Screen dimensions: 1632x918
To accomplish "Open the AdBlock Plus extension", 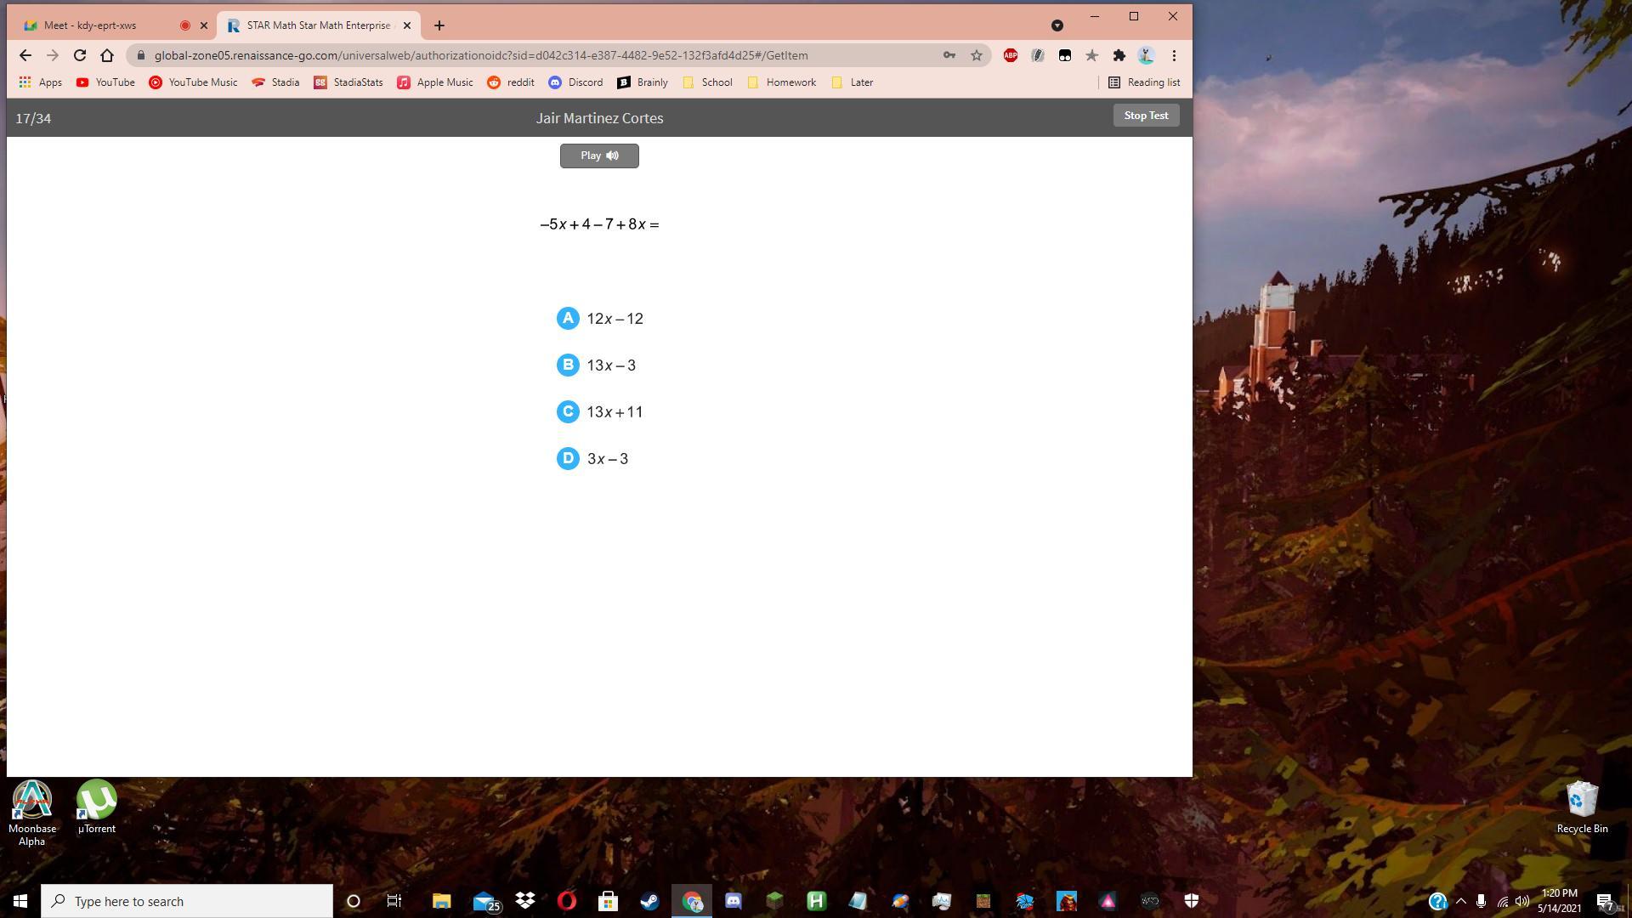I will tap(1011, 55).
